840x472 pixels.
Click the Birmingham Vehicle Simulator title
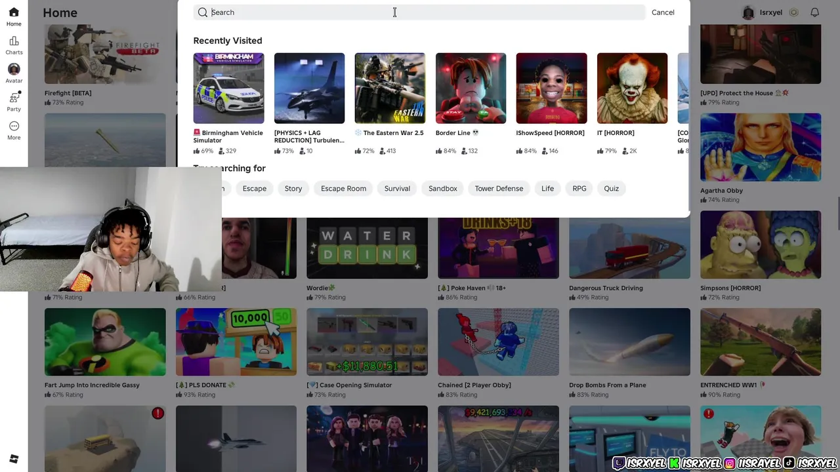(228, 136)
